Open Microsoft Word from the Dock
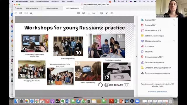This screenshot has width=187, height=105. pos(68,101)
